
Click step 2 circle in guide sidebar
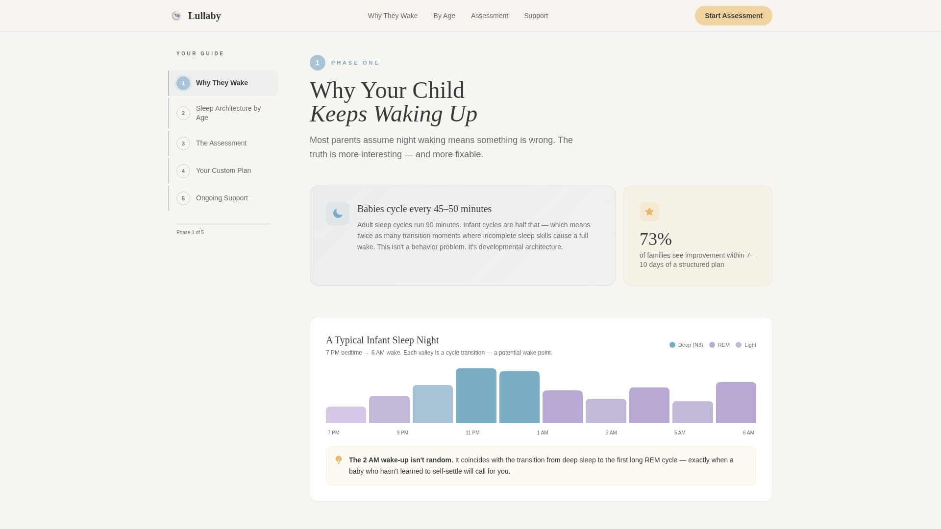(183, 113)
